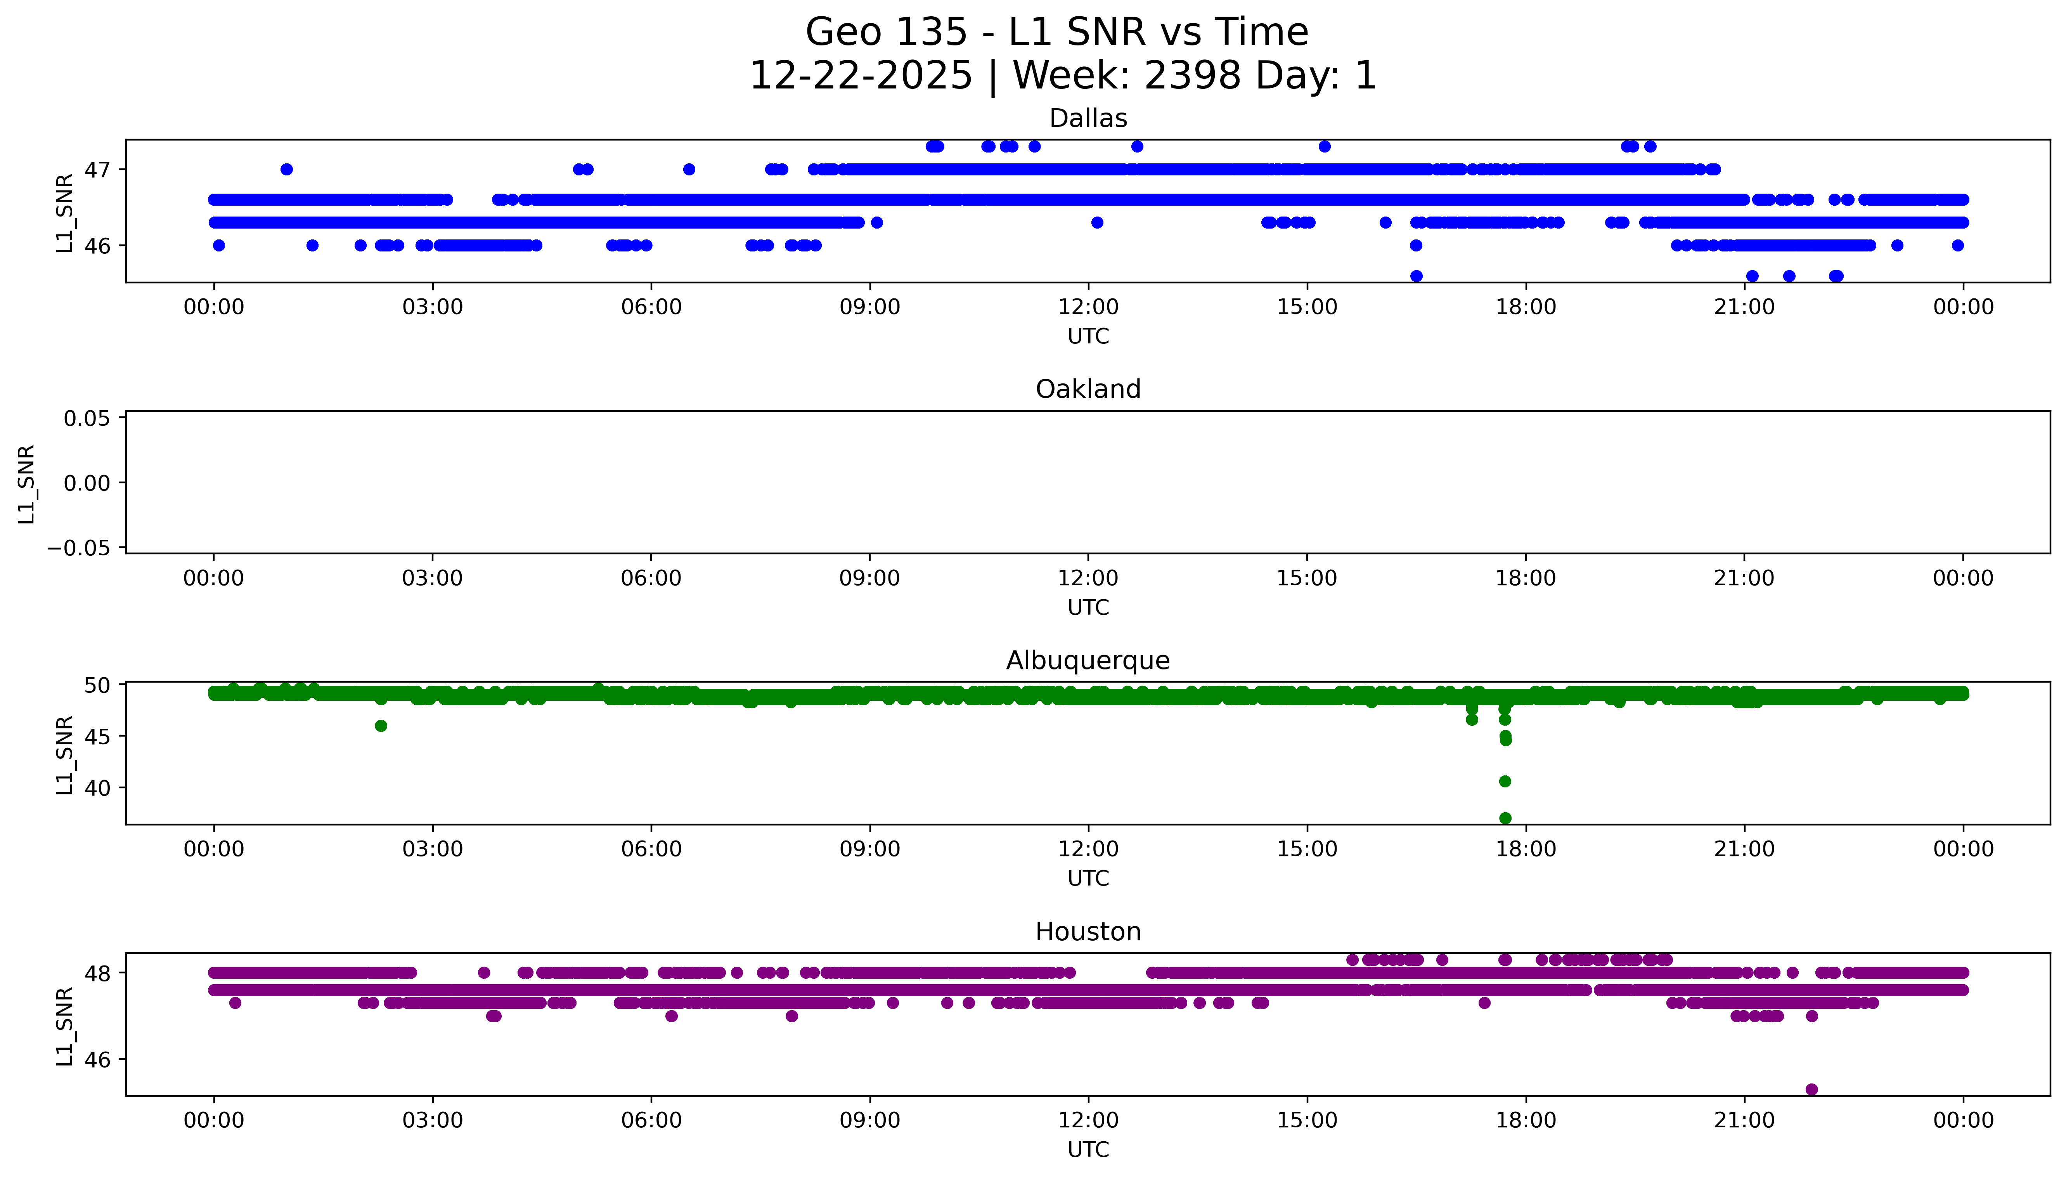Image resolution: width=2066 pixels, height=1177 pixels.
Task: Click the empty center of the Oakland plot area
Action: click(x=1088, y=483)
